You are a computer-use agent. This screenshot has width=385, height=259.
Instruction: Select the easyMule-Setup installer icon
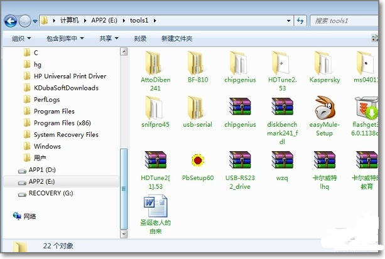click(x=325, y=107)
